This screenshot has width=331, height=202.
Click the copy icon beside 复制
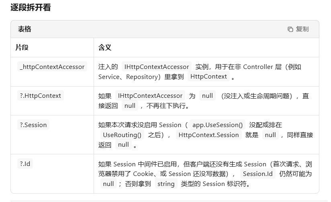coord(290,29)
